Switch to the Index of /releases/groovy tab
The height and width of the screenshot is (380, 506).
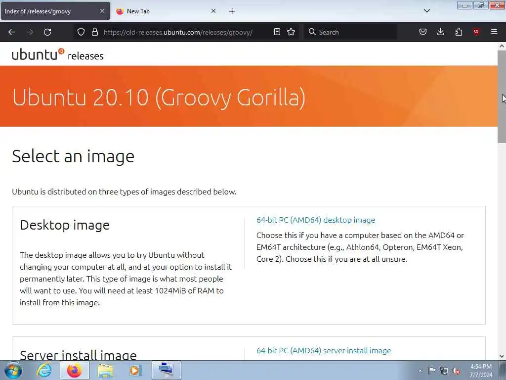(55, 11)
